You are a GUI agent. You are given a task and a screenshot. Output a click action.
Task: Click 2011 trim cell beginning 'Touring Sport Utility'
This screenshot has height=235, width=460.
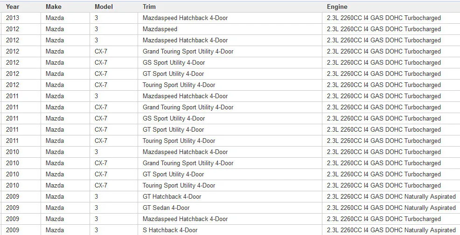click(x=230, y=141)
